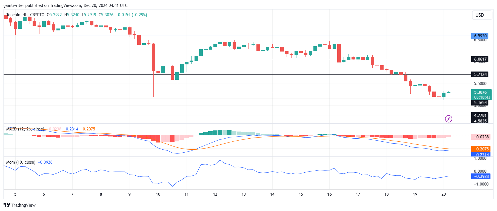The image size is (497, 211).
Task: Click the MACD histogram value -0.0238 label
Action: tap(481, 137)
